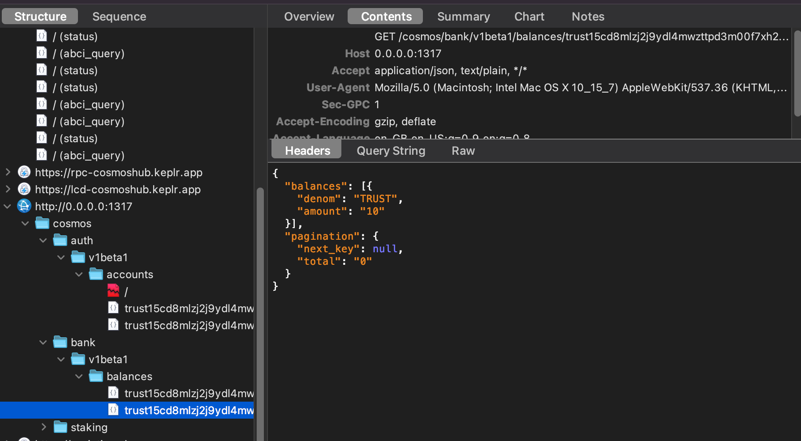Click JSON icon of first accounts trust15cd8 entry
801x441 pixels.
[113, 308]
